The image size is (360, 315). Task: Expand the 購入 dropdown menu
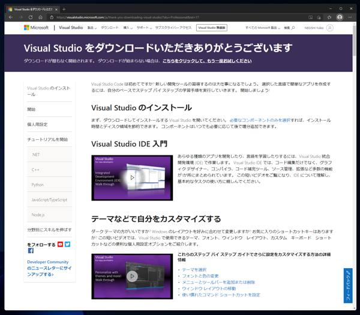coord(128,28)
